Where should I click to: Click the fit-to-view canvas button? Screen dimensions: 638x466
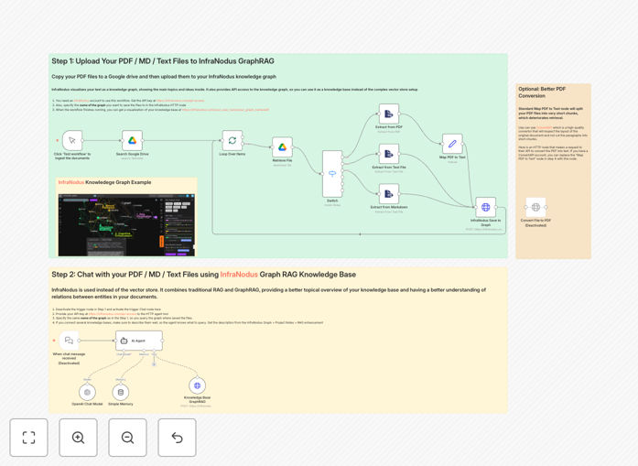[29, 438]
